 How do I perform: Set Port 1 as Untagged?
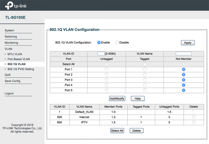(106, 69)
